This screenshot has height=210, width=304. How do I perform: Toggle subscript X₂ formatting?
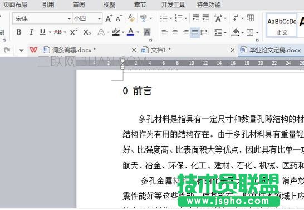point(87,32)
